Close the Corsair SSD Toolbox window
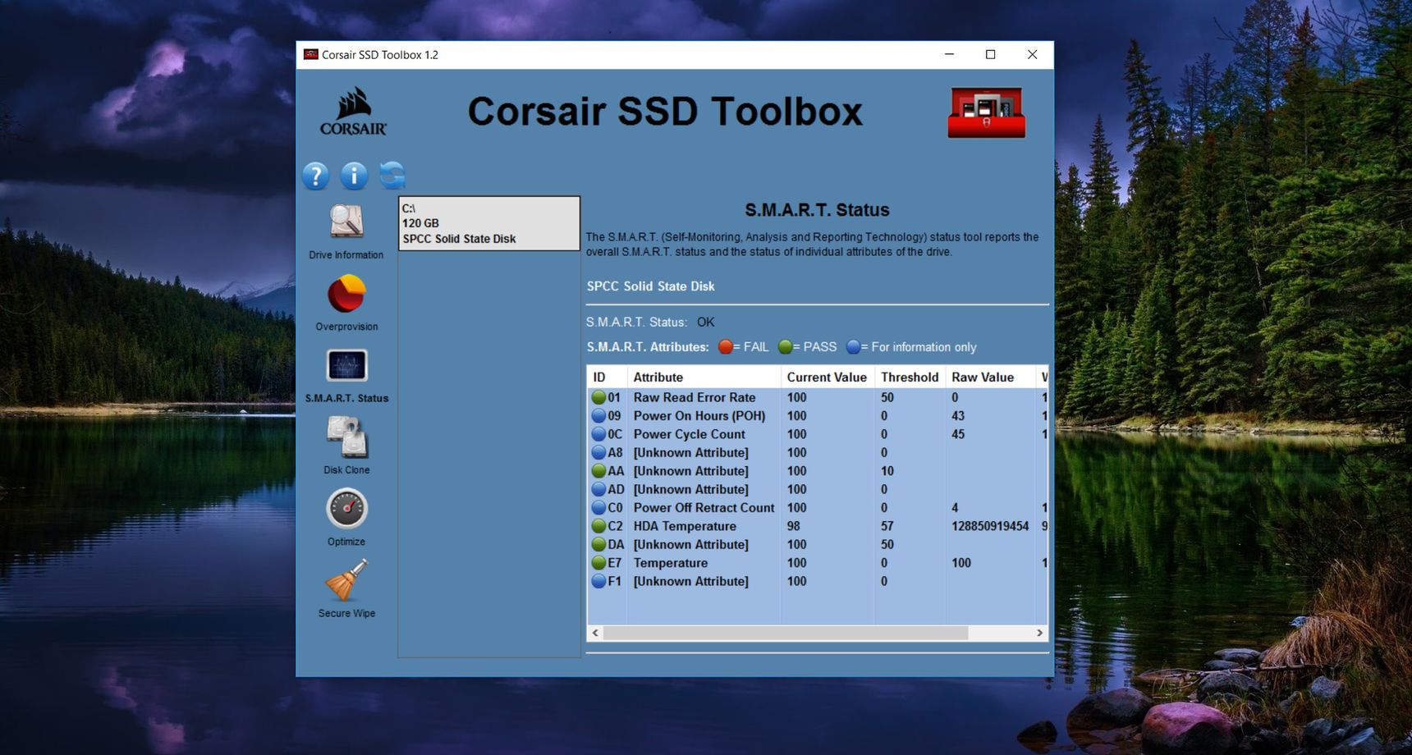 (x=1032, y=55)
